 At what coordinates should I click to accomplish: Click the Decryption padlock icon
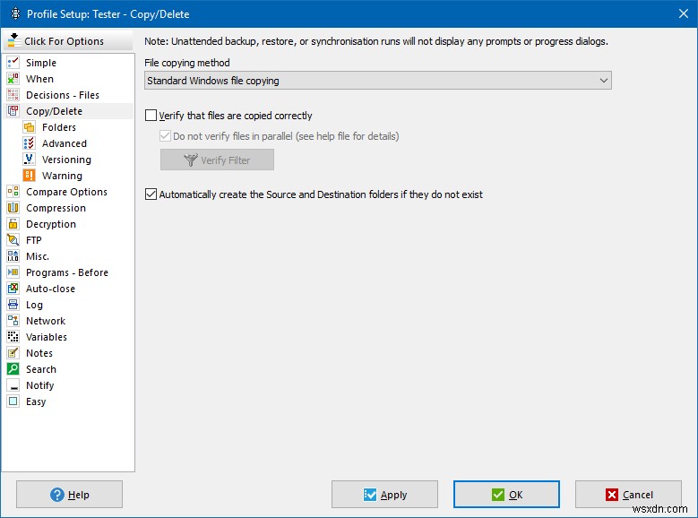pos(13,224)
